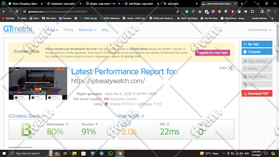The height and width of the screenshot is (157, 279).
Task: Open the Web Store bookmark
Action: [49, 18]
